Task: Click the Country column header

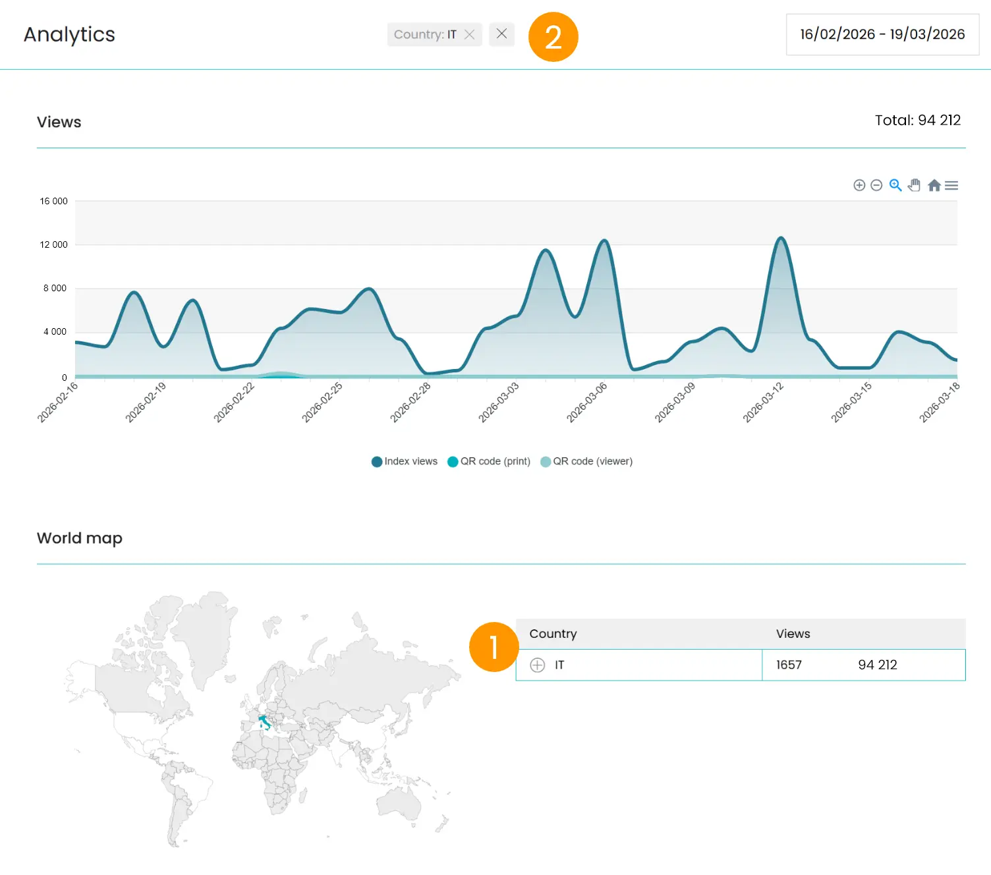Action: [553, 633]
